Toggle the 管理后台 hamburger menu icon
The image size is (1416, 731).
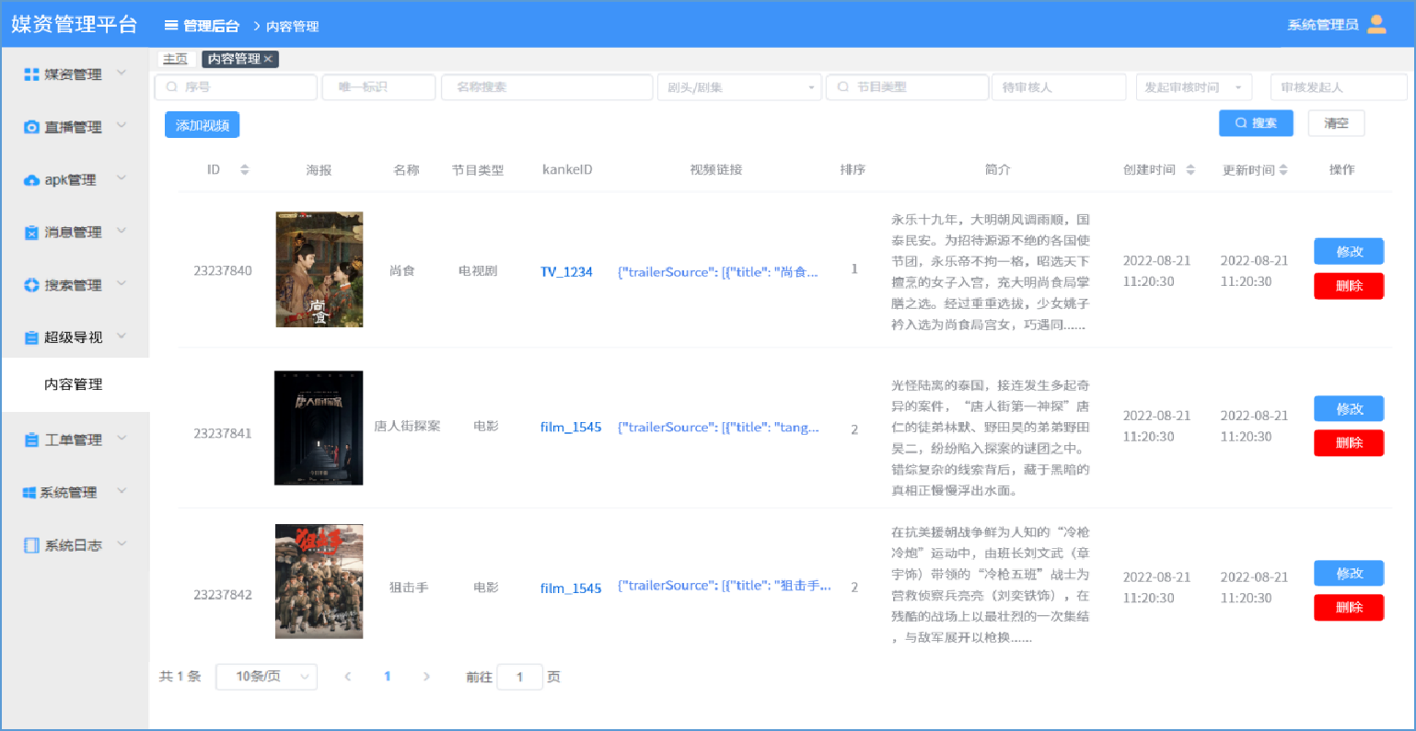[171, 26]
